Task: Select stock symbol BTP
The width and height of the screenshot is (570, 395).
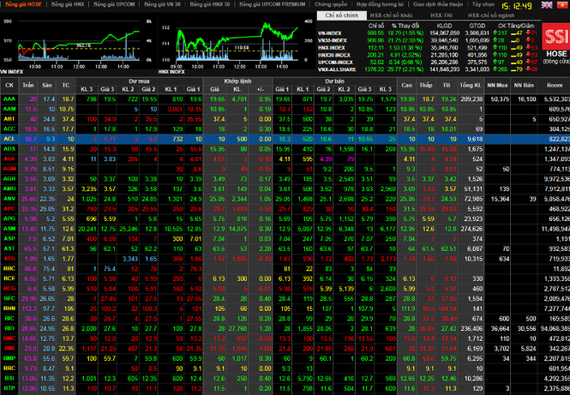Action: 9,388
